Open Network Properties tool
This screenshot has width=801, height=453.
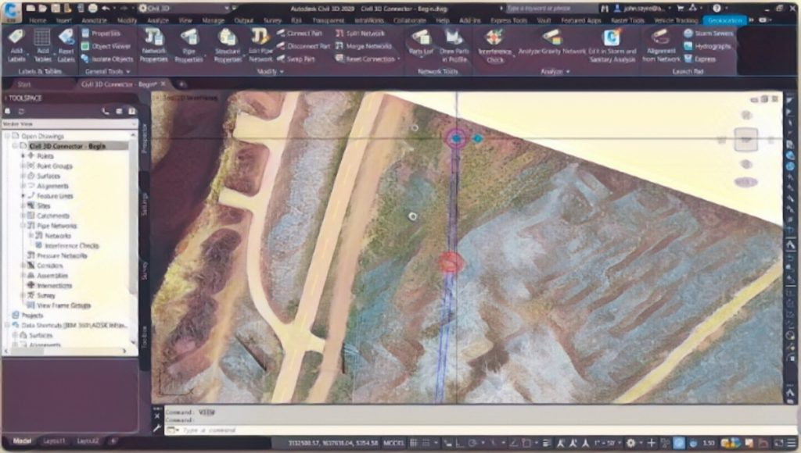tap(153, 45)
